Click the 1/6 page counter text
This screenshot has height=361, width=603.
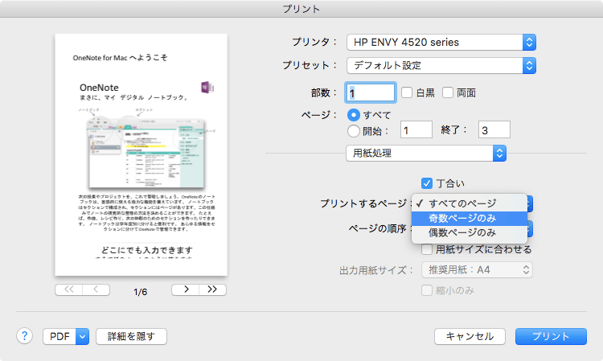pyautogui.click(x=141, y=292)
